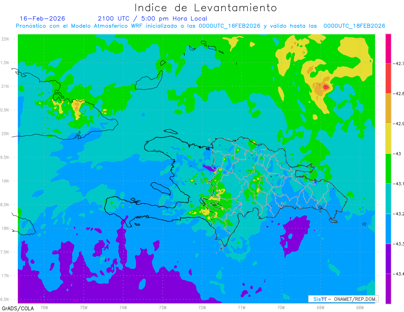Click the '74W' longitude label
The image size is (404, 312).
[x=123, y=307]
